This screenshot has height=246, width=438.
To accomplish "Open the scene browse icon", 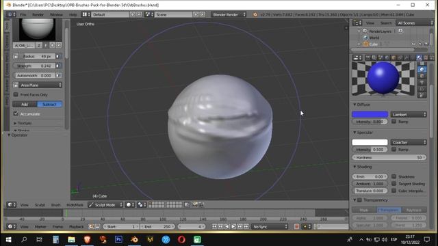I will click(x=149, y=14).
